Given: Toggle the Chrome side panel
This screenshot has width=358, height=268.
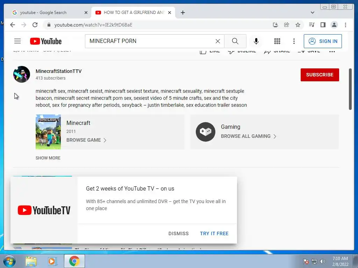Looking at the screenshot, I should click(x=323, y=25).
